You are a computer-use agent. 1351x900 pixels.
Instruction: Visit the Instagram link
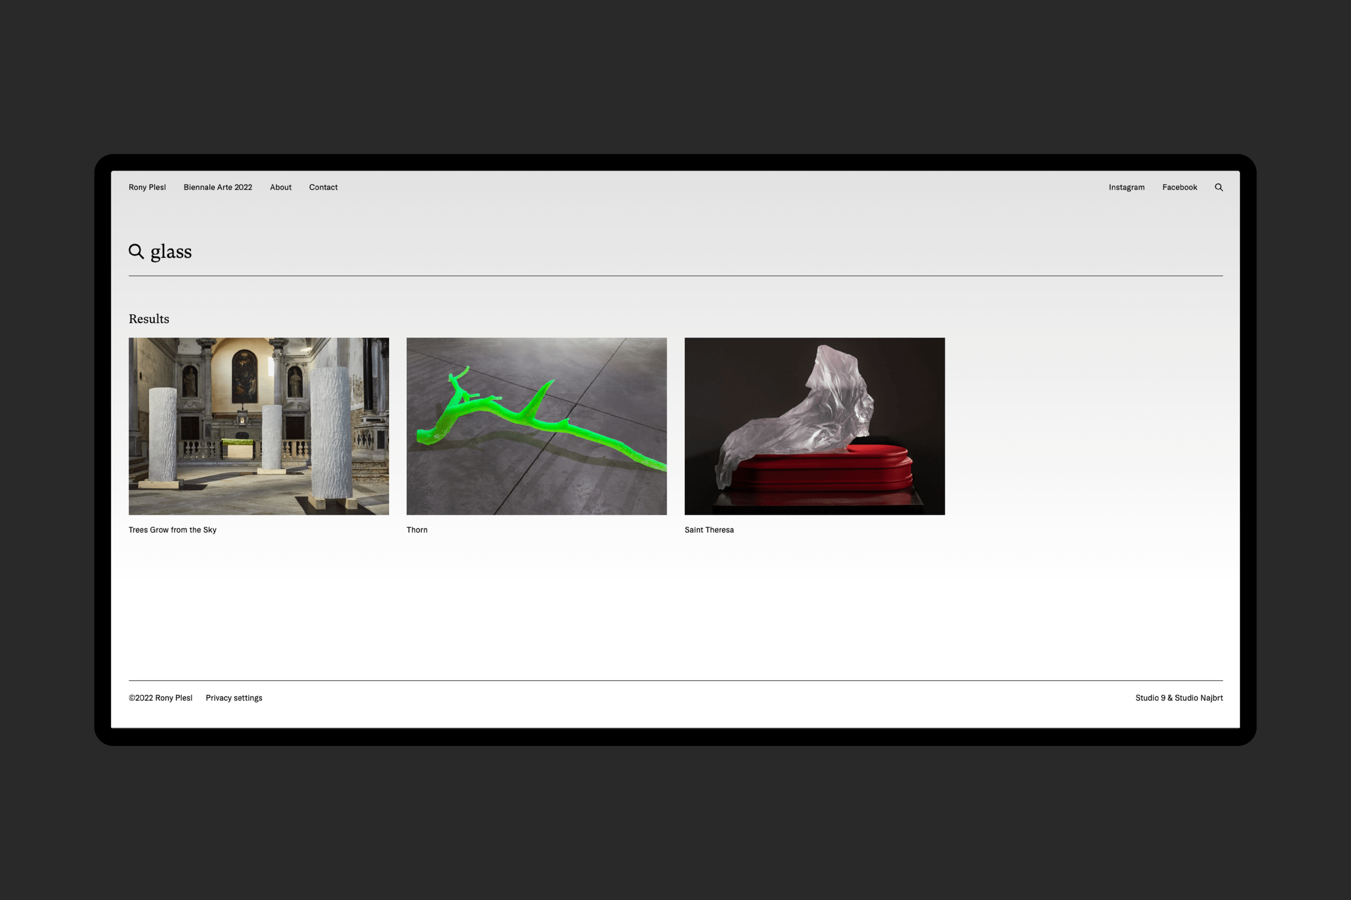tap(1127, 187)
